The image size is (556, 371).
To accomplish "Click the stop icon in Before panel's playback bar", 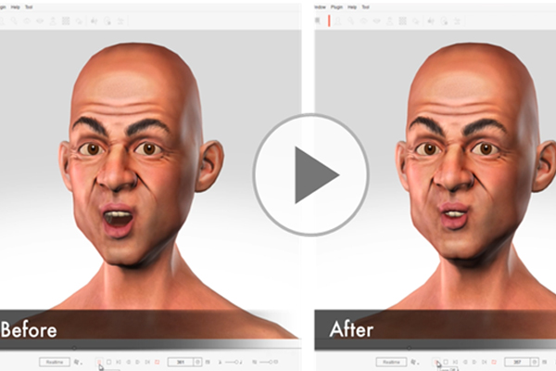I will (108, 362).
